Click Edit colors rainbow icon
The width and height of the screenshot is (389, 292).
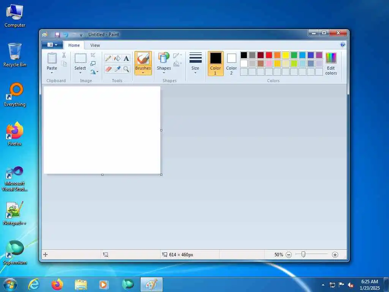tap(331, 58)
